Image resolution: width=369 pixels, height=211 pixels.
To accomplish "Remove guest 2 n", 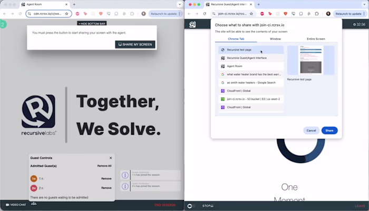I will pyautogui.click(x=106, y=188).
